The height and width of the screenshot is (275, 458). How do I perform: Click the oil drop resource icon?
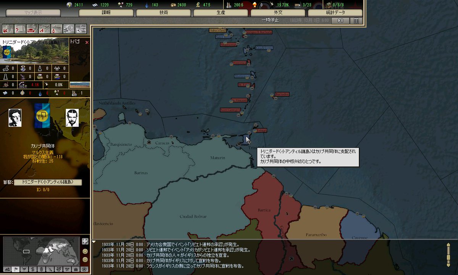pos(147,5)
